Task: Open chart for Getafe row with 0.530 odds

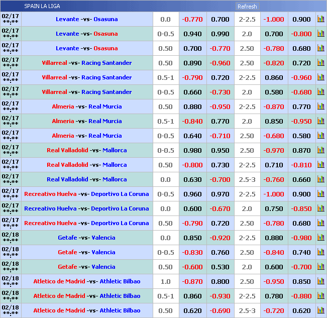Action: pyautogui.click(x=320, y=267)
